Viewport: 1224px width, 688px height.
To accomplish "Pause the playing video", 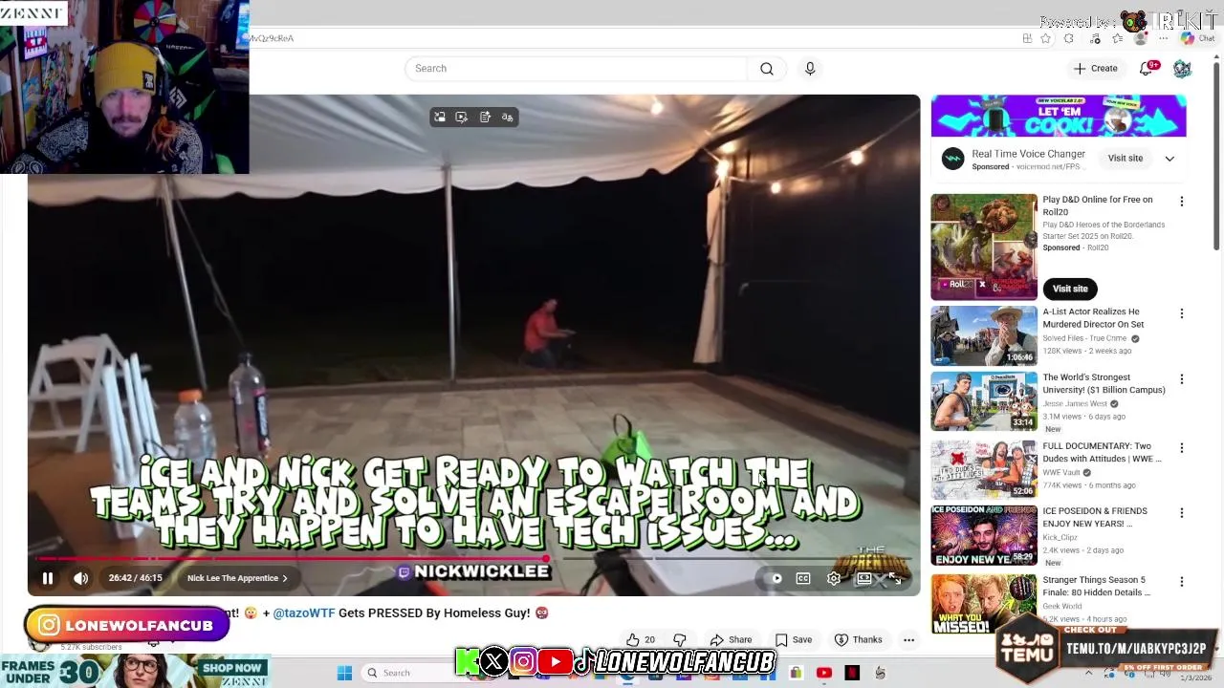I will [x=47, y=578].
